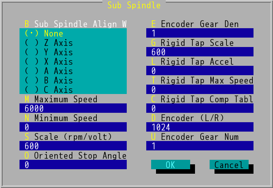Screen dimensions: 273x188
Task: Edit the Encoder Gear Num field
Action: point(200,146)
